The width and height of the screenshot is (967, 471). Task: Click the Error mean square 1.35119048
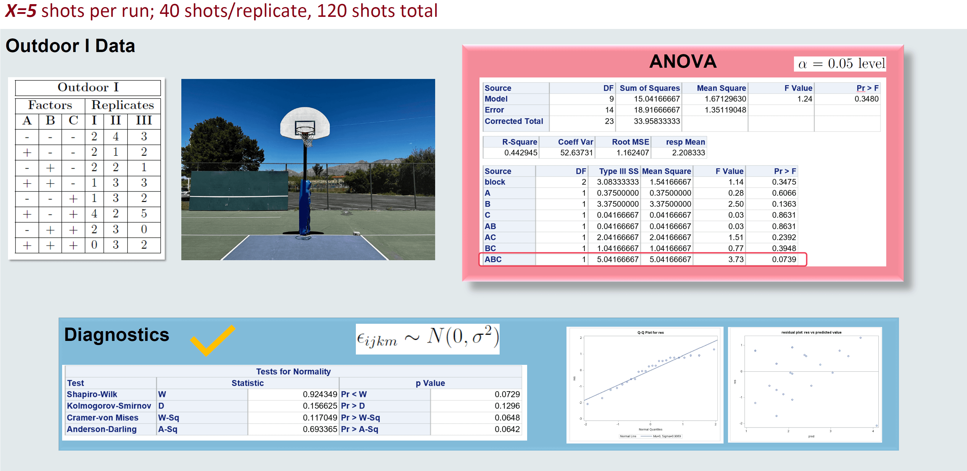[725, 110]
